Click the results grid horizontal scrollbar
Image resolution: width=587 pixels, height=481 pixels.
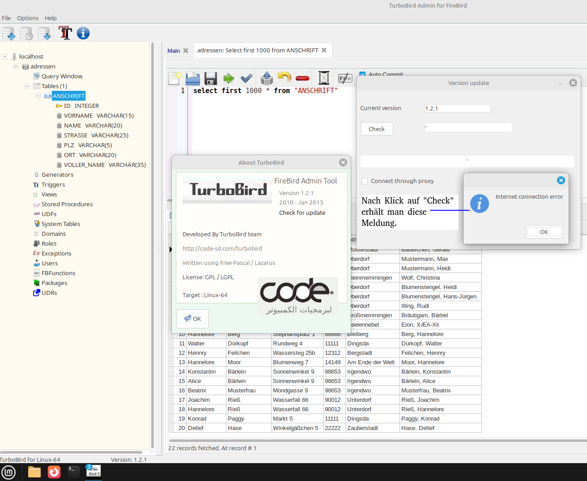click(x=378, y=441)
